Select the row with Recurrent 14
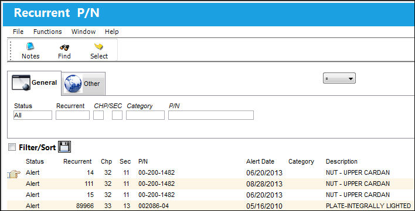The height and width of the screenshot is (211, 415). 211,173
